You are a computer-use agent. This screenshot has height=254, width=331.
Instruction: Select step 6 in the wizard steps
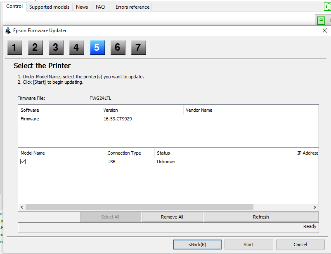tap(118, 47)
